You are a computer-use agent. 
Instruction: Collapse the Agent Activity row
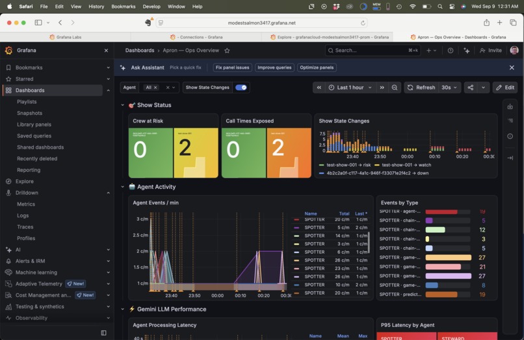pyautogui.click(x=123, y=187)
